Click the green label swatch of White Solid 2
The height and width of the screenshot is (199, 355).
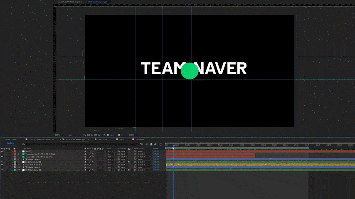pyautogui.click(x=15, y=162)
